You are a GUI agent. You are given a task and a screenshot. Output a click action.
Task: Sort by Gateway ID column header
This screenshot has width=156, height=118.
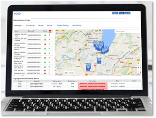pos(31,31)
